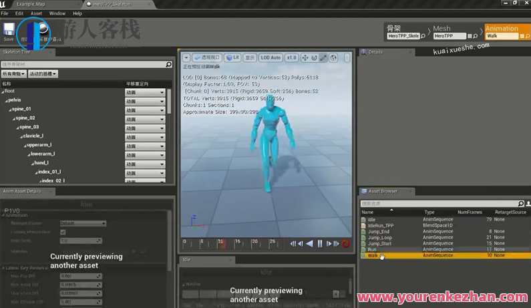Switch to Animation editing mode

pyautogui.click(x=502, y=29)
